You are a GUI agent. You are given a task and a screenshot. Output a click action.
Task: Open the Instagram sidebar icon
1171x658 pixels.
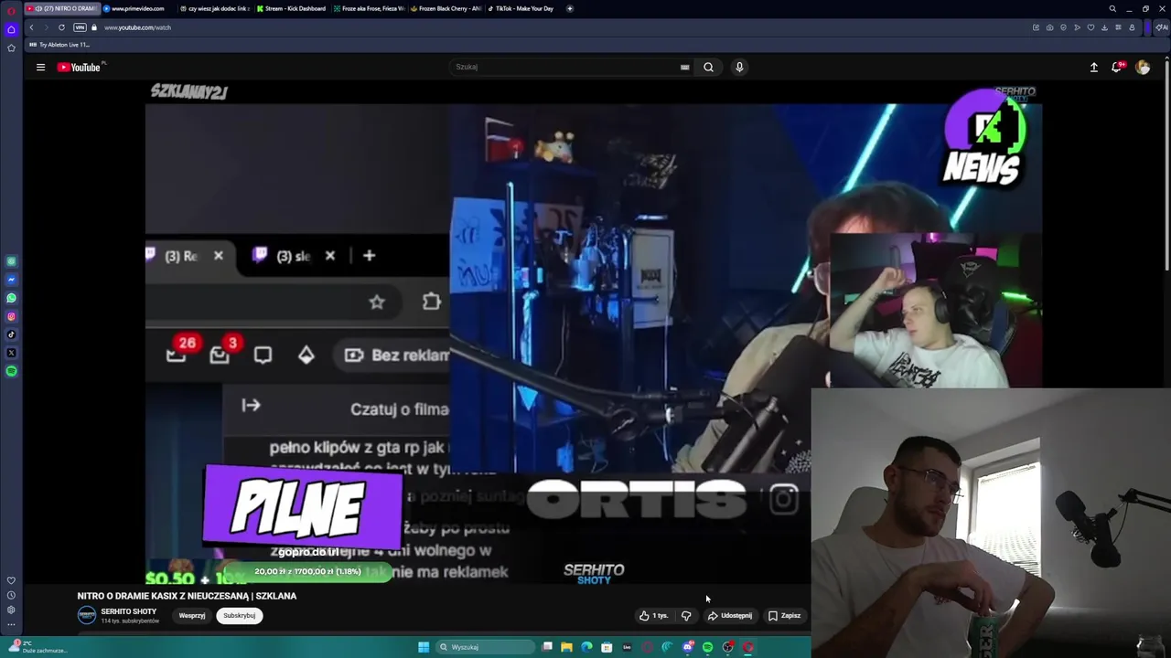pos(11,316)
